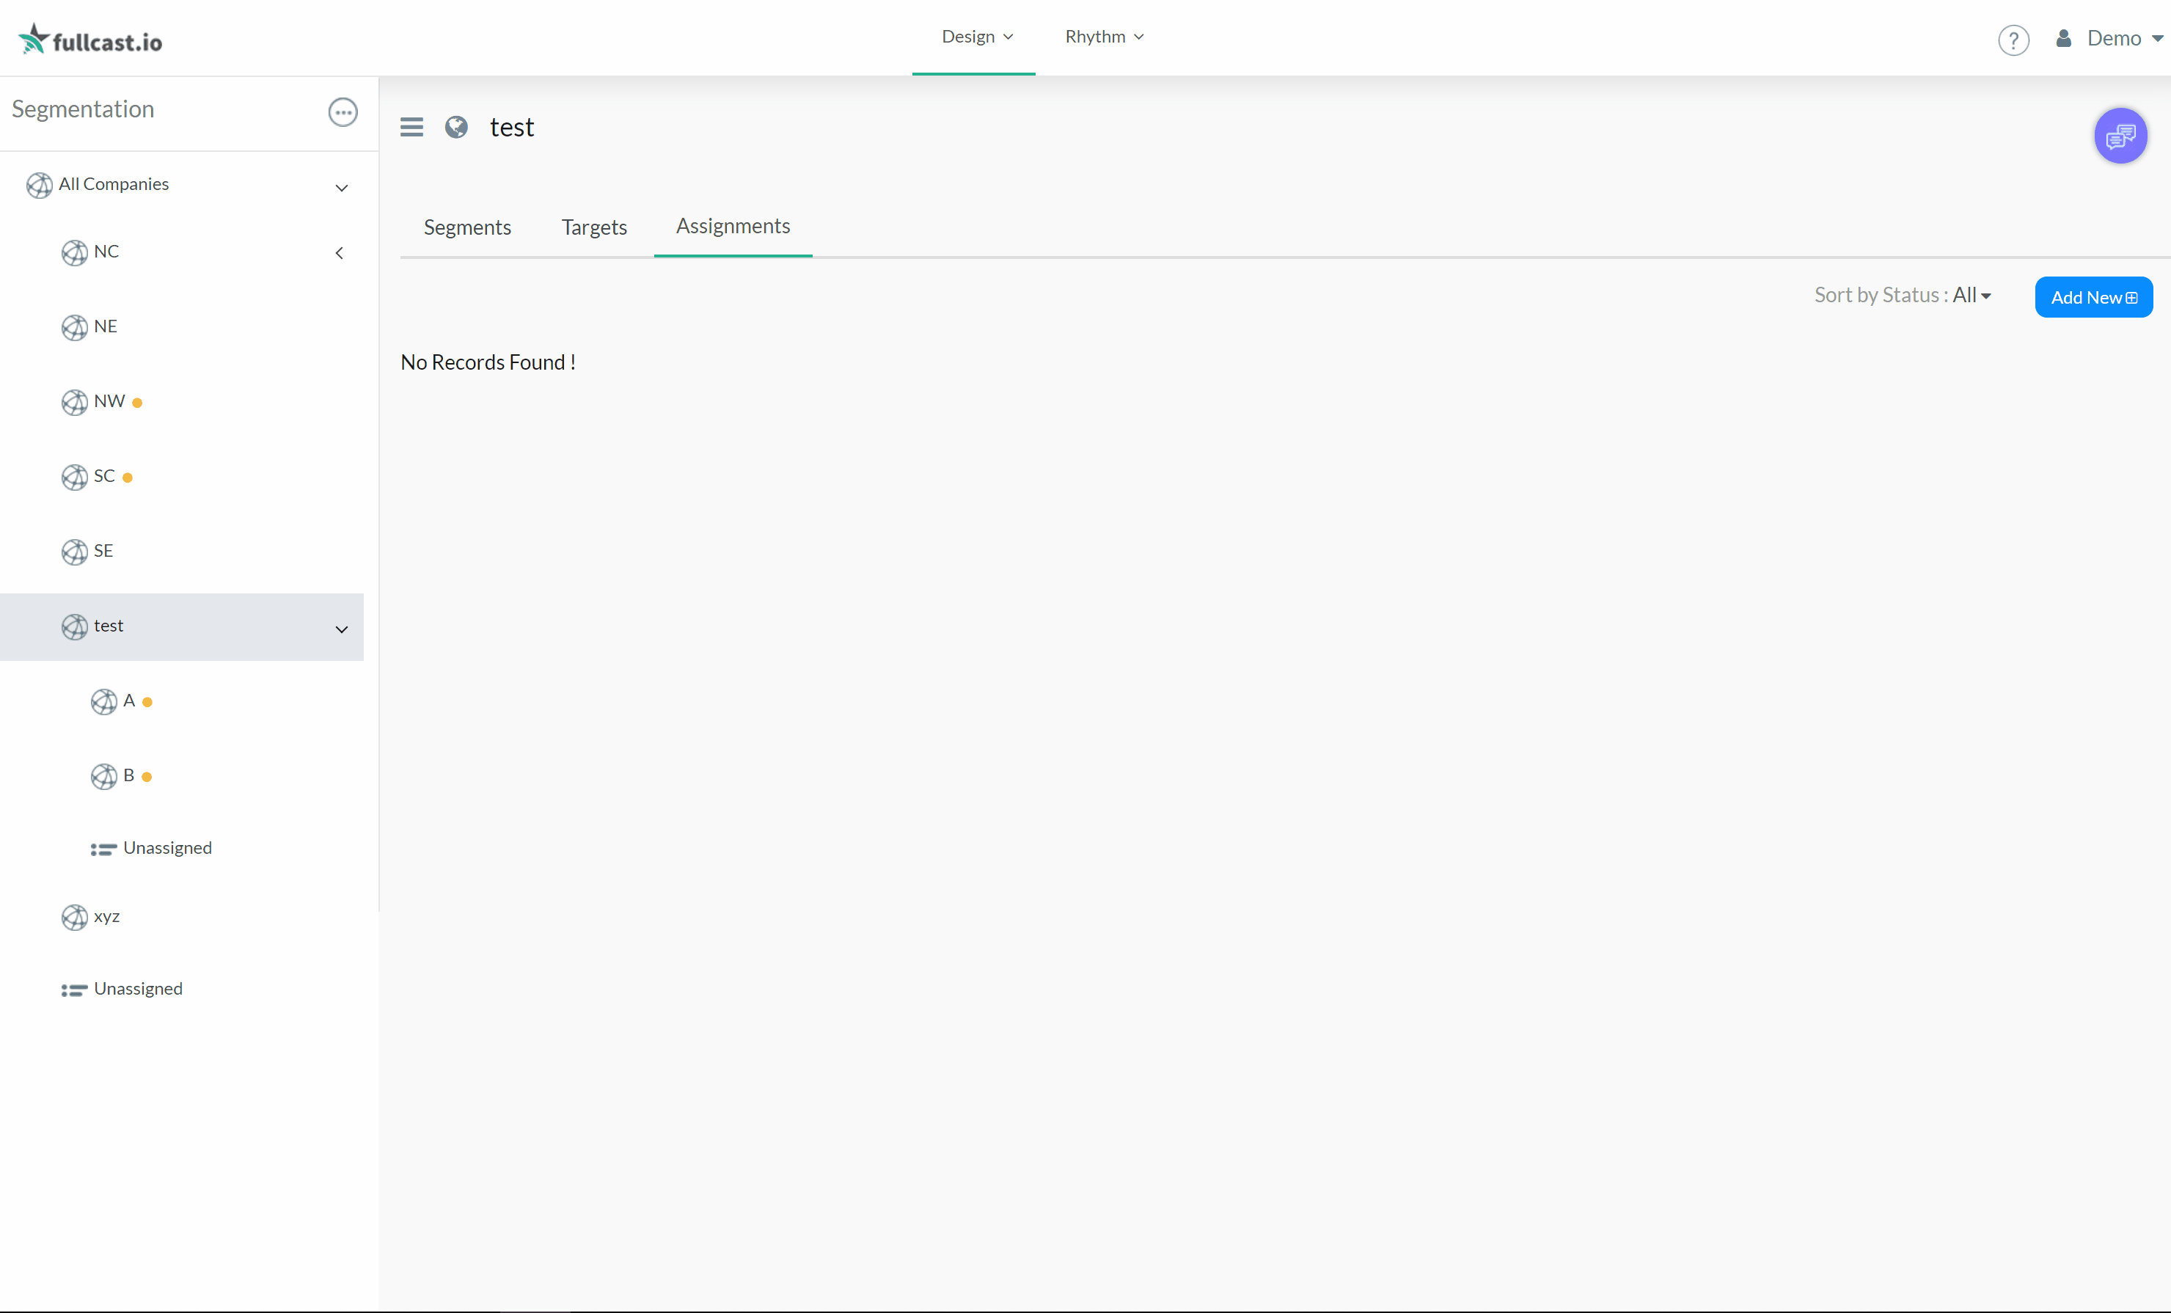The height and width of the screenshot is (1313, 2171).
Task: Click the hamburger menu icon beside test
Action: [411, 127]
